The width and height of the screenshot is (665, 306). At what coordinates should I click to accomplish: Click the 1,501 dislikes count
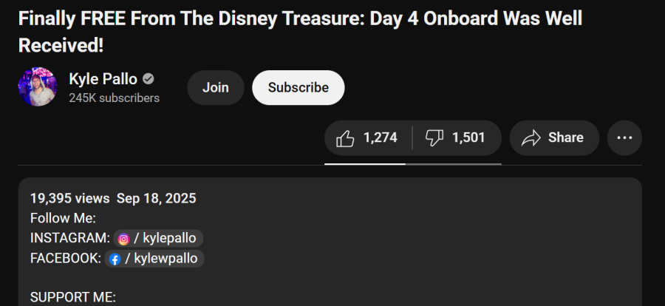468,137
